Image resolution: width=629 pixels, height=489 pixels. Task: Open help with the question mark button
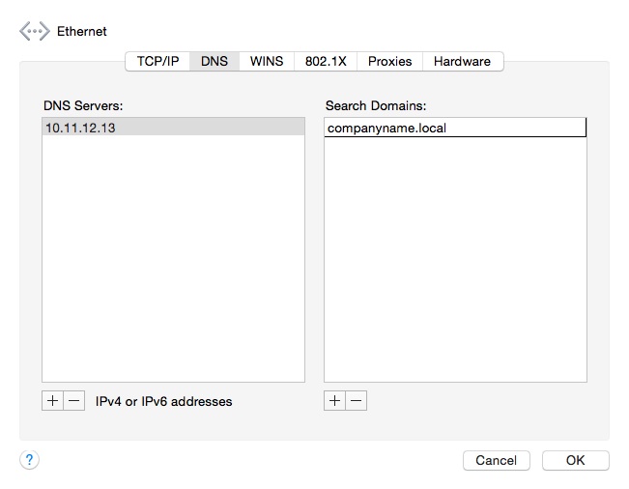pos(29,459)
